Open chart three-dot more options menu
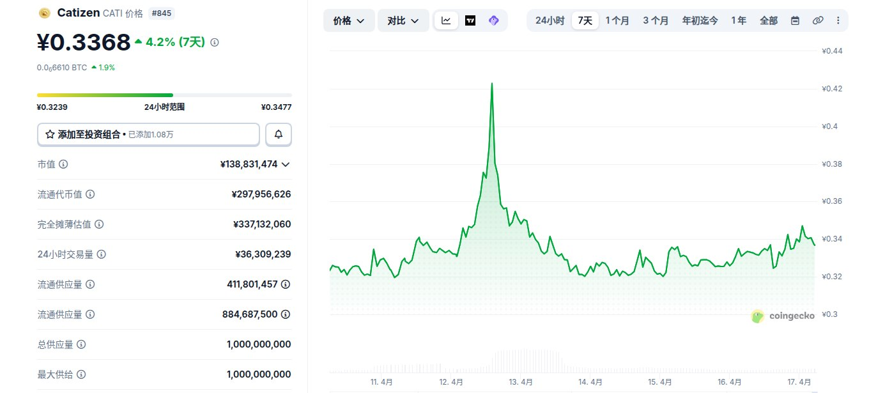This screenshot has width=869, height=393. (838, 20)
